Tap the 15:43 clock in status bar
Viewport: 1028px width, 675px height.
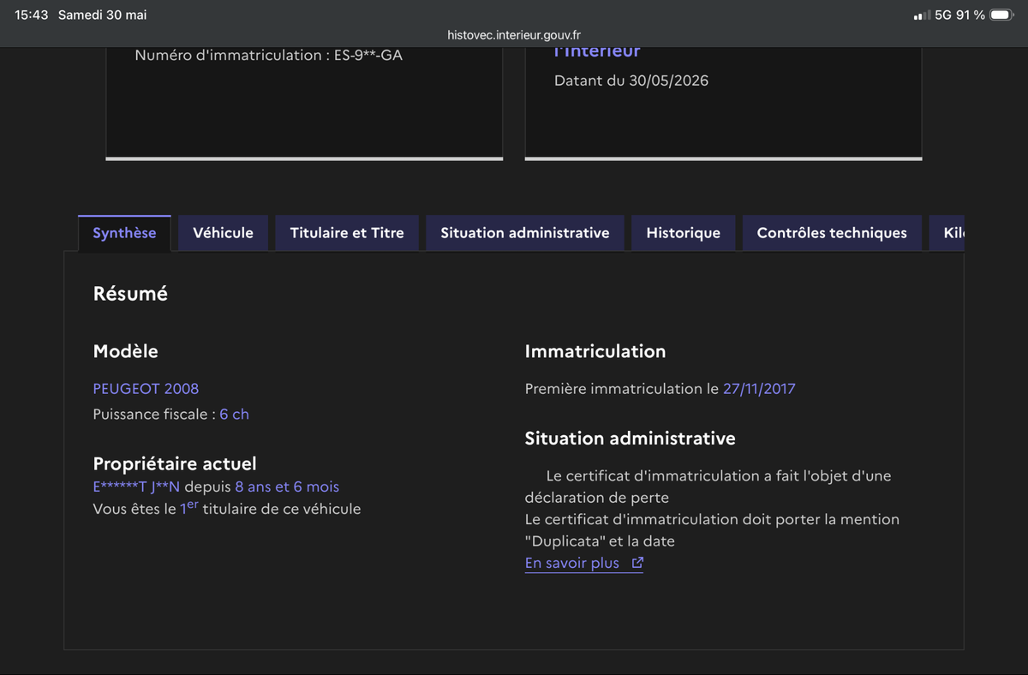31,15
